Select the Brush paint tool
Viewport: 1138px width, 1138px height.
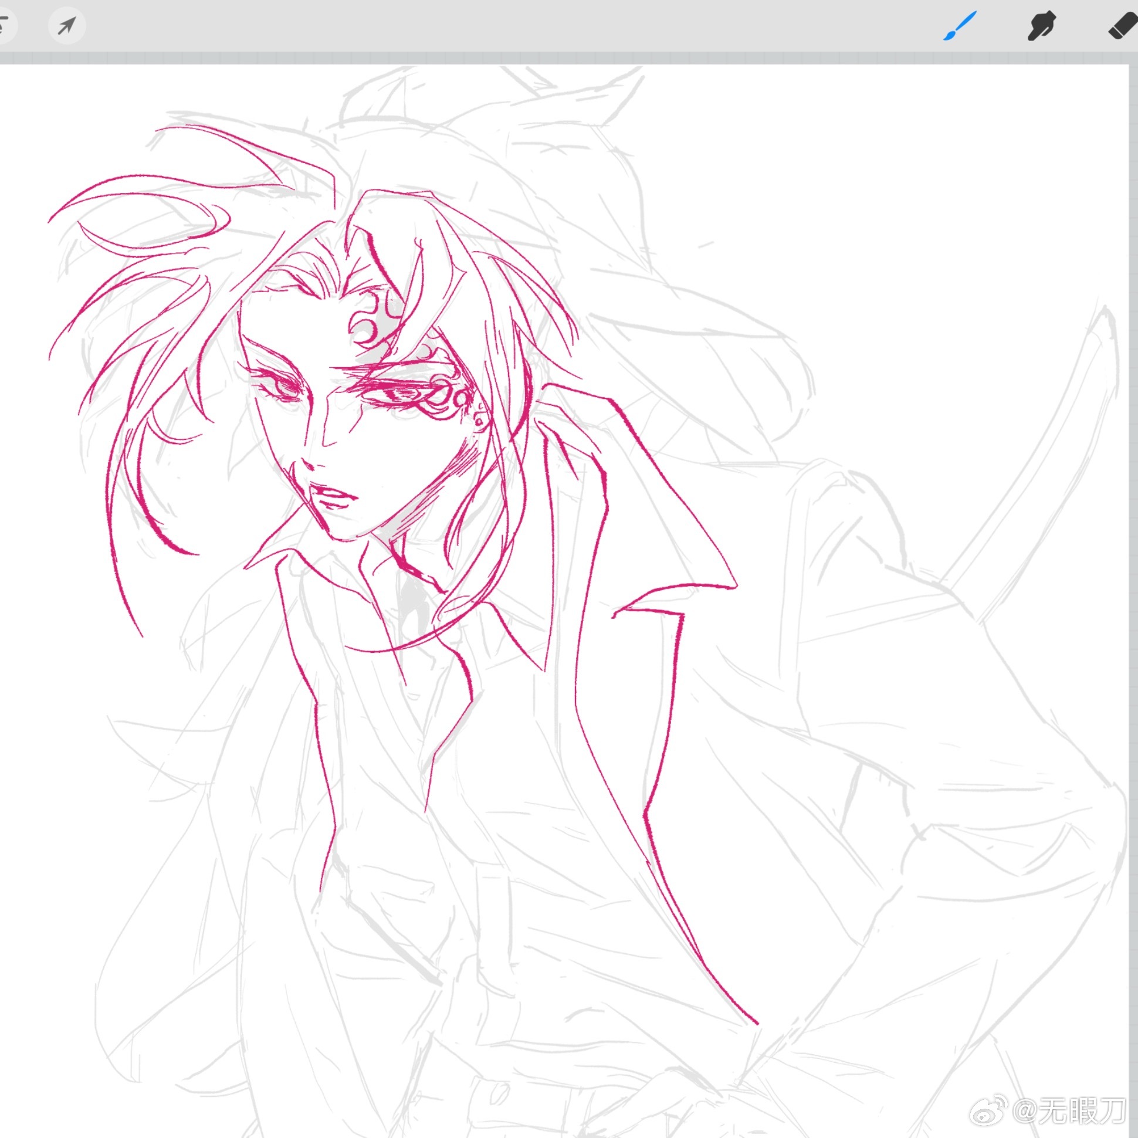tap(960, 26)
